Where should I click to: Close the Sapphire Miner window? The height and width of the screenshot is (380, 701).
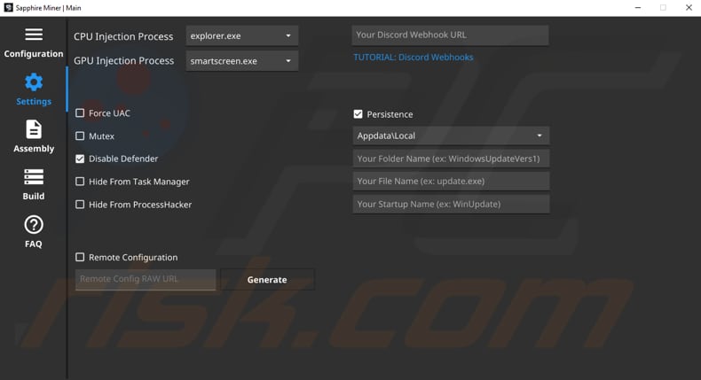(x=689, y=8)
